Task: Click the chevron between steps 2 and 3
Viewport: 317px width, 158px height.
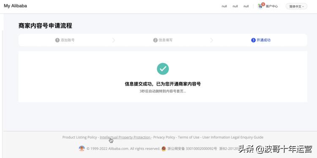Action: click(212, 40)
